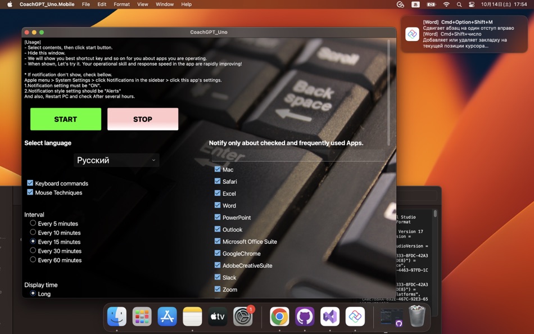This screenshot has height=334, width=534.
Task: Open the Trash in dock
Action: tap(417, 316)
